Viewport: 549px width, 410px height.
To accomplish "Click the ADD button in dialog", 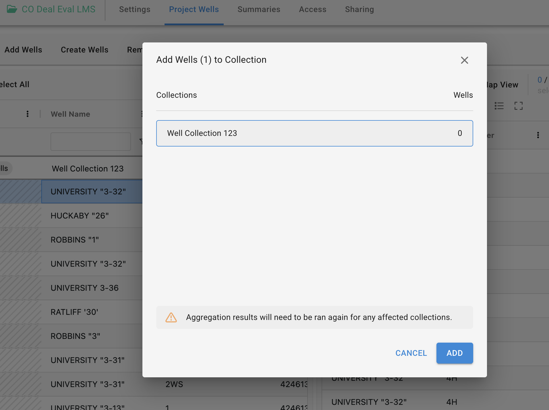I will (455, 353).
